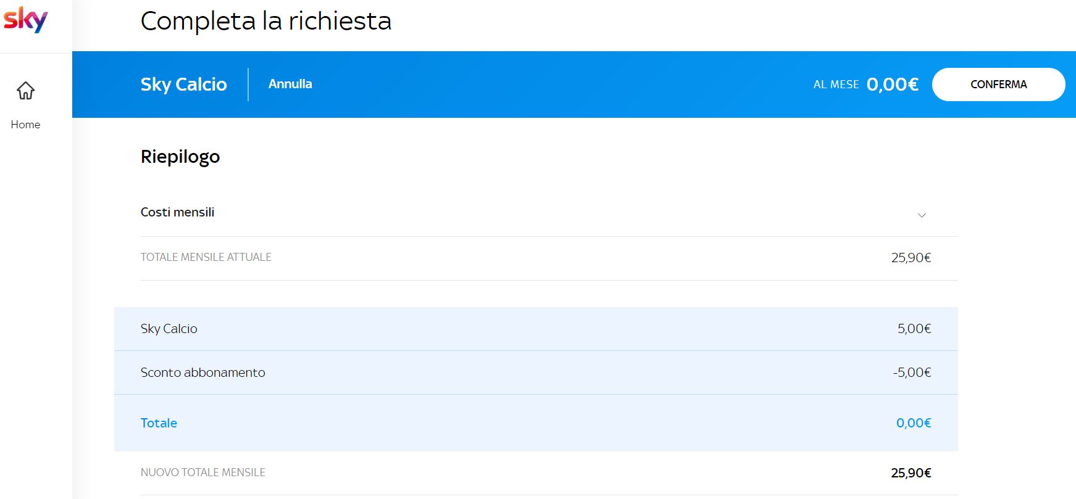This screenshot has width=1076, height=499.
Task: Select the Sky Calcio cost row
Action: 536,329
